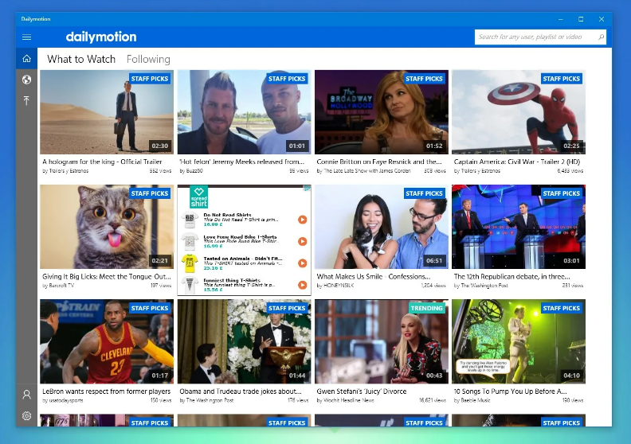Go to Home in the sidebar
631x444 pixels.
tap(26, 59)
